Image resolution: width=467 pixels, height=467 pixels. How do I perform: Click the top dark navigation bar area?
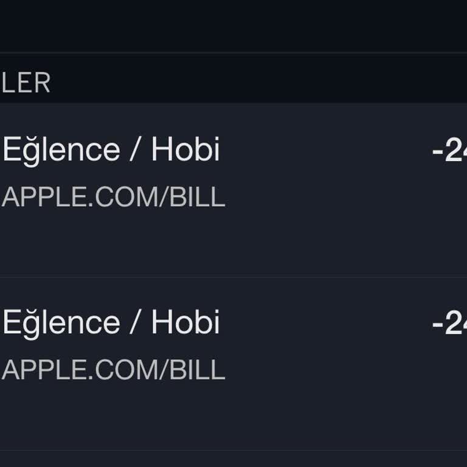233,26
